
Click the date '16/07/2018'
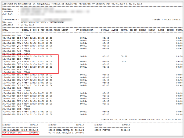(x=9, y=75)
